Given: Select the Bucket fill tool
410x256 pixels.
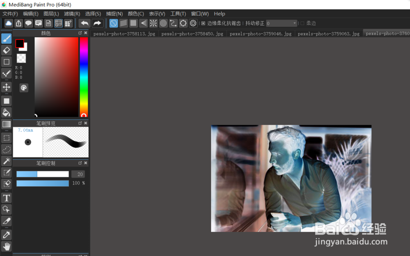Looking at the screenshot, I should pos(7,112).
